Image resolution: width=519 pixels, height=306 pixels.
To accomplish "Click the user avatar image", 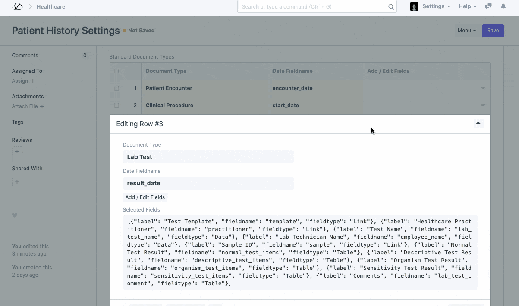I will click(x=414, y=7).
